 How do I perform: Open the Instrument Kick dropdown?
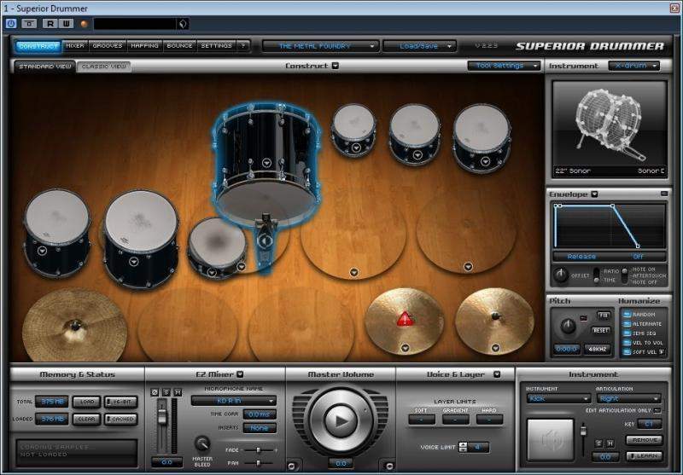point(558,398)
